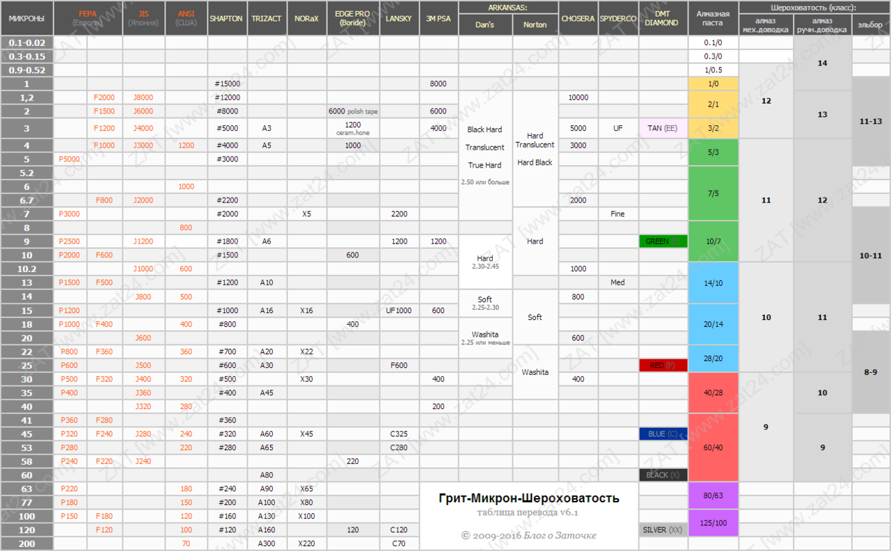Click the Spyderco Fine cell
Screen dimensions: 891x551
click(x=617, y=214)
